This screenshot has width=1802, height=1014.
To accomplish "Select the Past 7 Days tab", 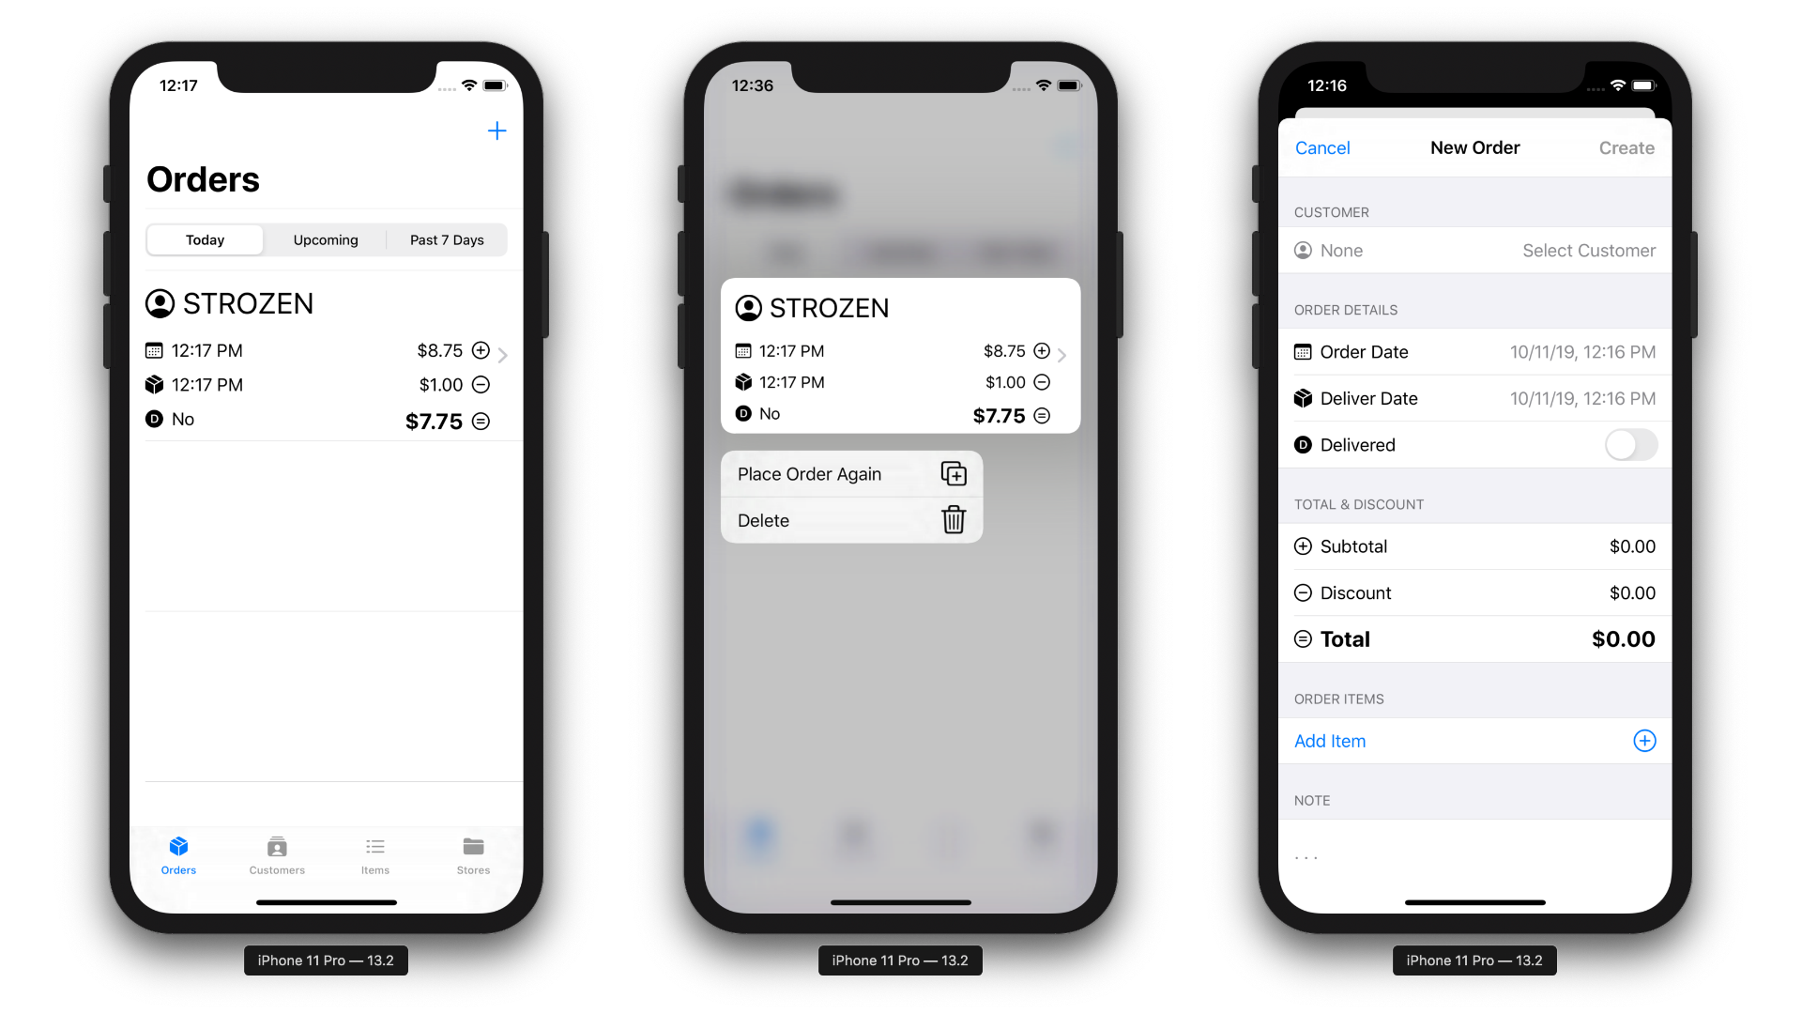I will (446, 239).
